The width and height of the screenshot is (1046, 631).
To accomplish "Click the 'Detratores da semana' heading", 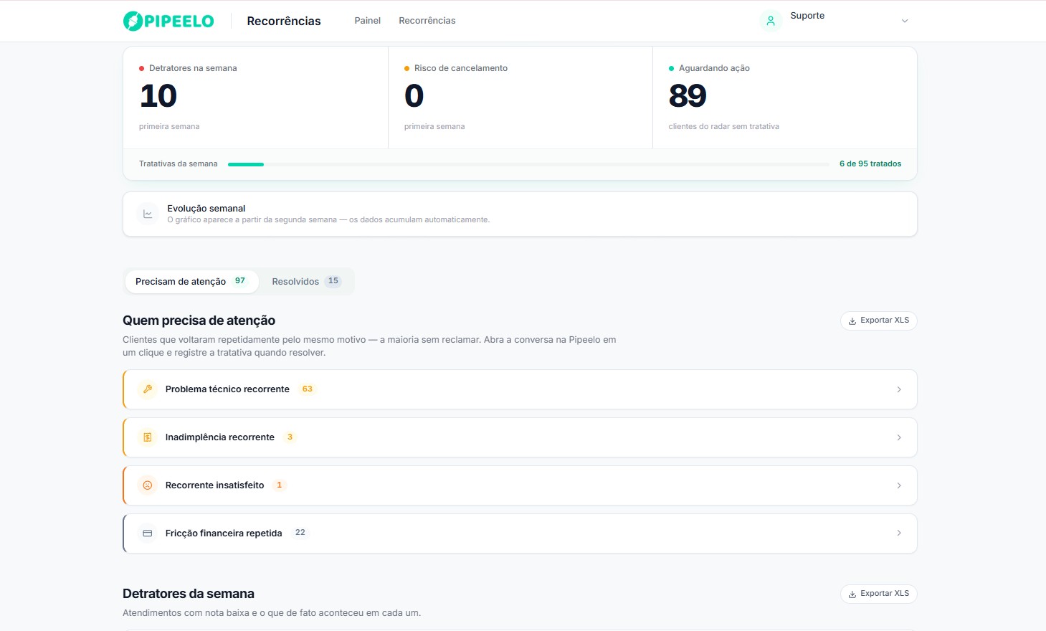I will coord(189,594).
